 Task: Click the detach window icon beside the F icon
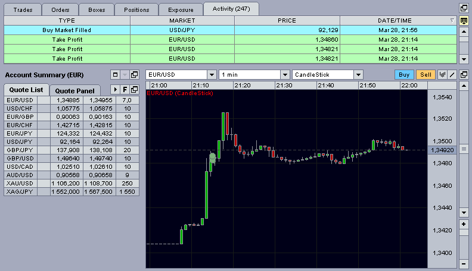coord(134,89)
